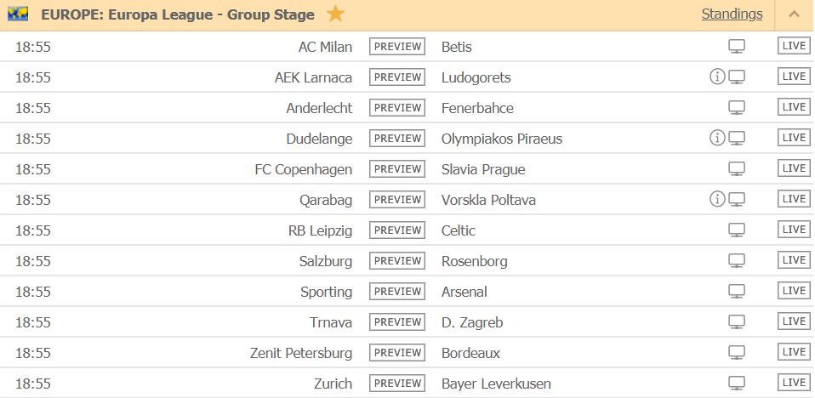Open PREVIEW for Sporting vs Arsenal
This screenshot has height=398, width=815.
397,292
